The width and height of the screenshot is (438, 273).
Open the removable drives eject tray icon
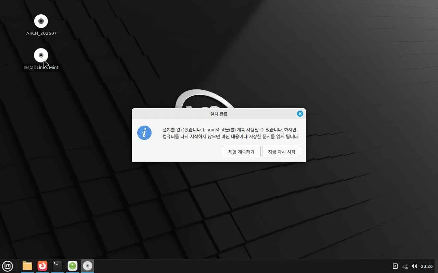pos(395,266)
